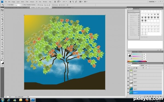The width and height of the screenshot is (164, 102).
Task: Open the Fill slider arrow
Action: [x=149, y=68]
